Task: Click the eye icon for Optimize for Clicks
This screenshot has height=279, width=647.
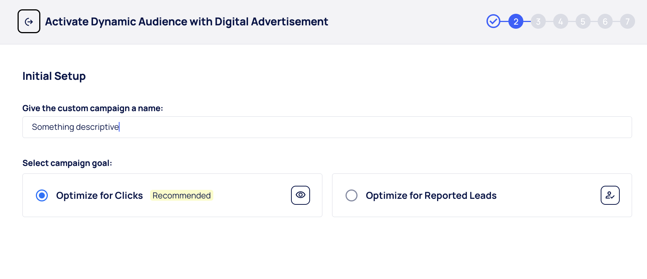Action: click(x=300, y=195)
